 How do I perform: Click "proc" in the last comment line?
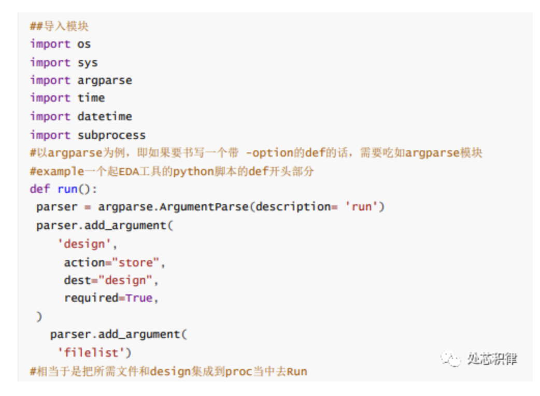238,372
